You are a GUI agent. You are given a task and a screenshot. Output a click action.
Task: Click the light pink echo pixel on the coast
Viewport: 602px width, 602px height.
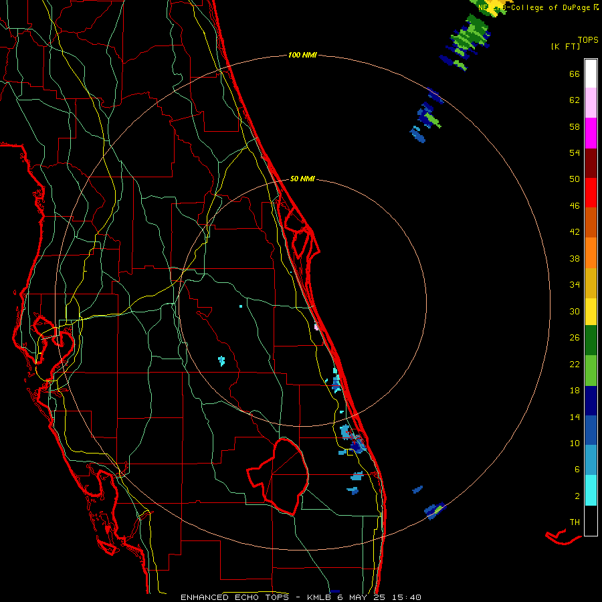pos(316,327)
